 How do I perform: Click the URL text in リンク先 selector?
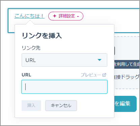point(31,60)
